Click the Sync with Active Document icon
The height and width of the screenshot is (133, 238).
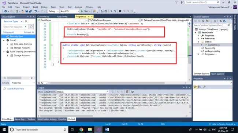pos(220,21)
